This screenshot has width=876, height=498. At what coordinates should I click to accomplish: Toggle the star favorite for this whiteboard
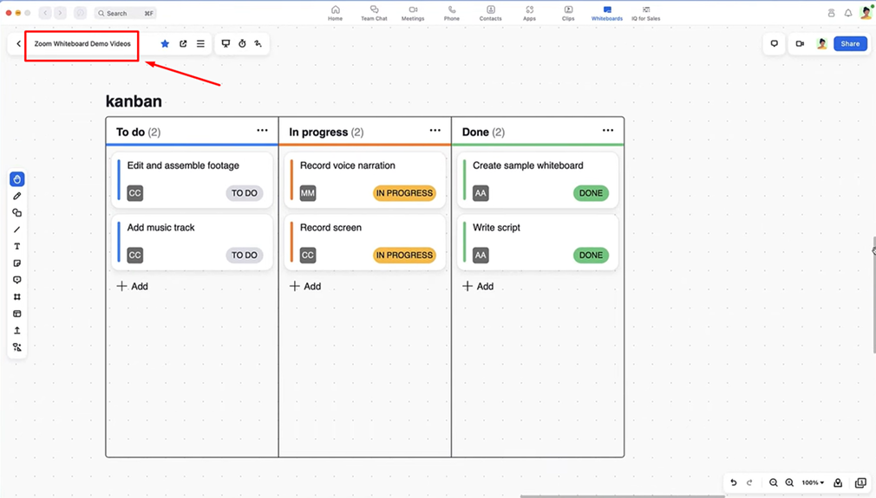[x=165, y=43]
